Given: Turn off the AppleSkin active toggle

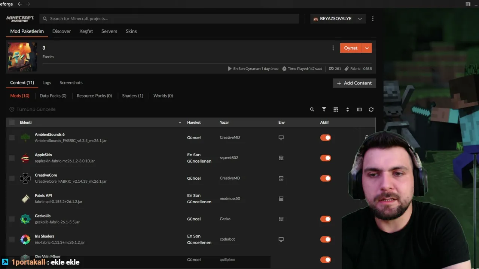Looking at the screenshot, I should tap(326, 158).
